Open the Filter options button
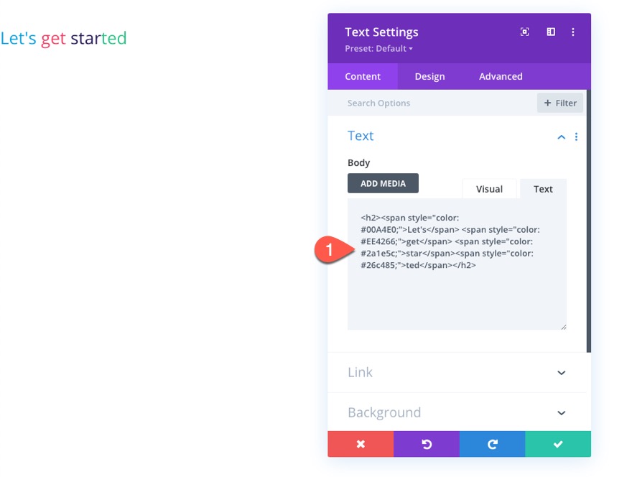 pos(560,103)
